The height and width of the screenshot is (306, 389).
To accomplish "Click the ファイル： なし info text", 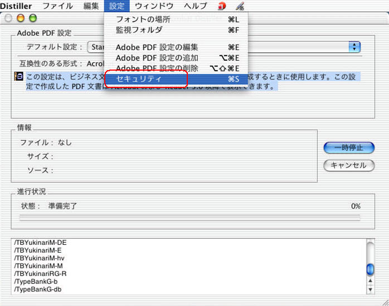I will 46,142.
